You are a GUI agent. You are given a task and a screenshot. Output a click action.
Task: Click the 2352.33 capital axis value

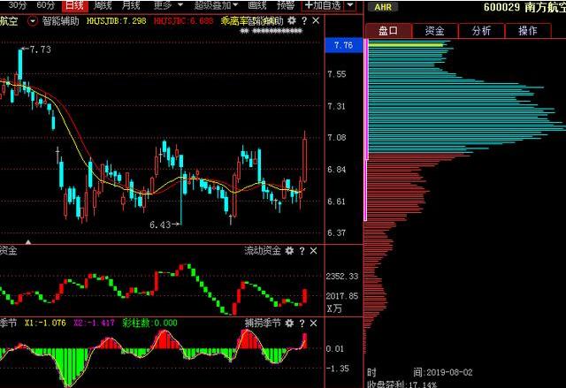pyautogui.click(x=342, y=277)
